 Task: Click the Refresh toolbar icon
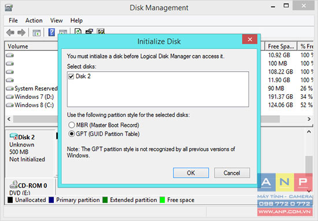[78, 31]
